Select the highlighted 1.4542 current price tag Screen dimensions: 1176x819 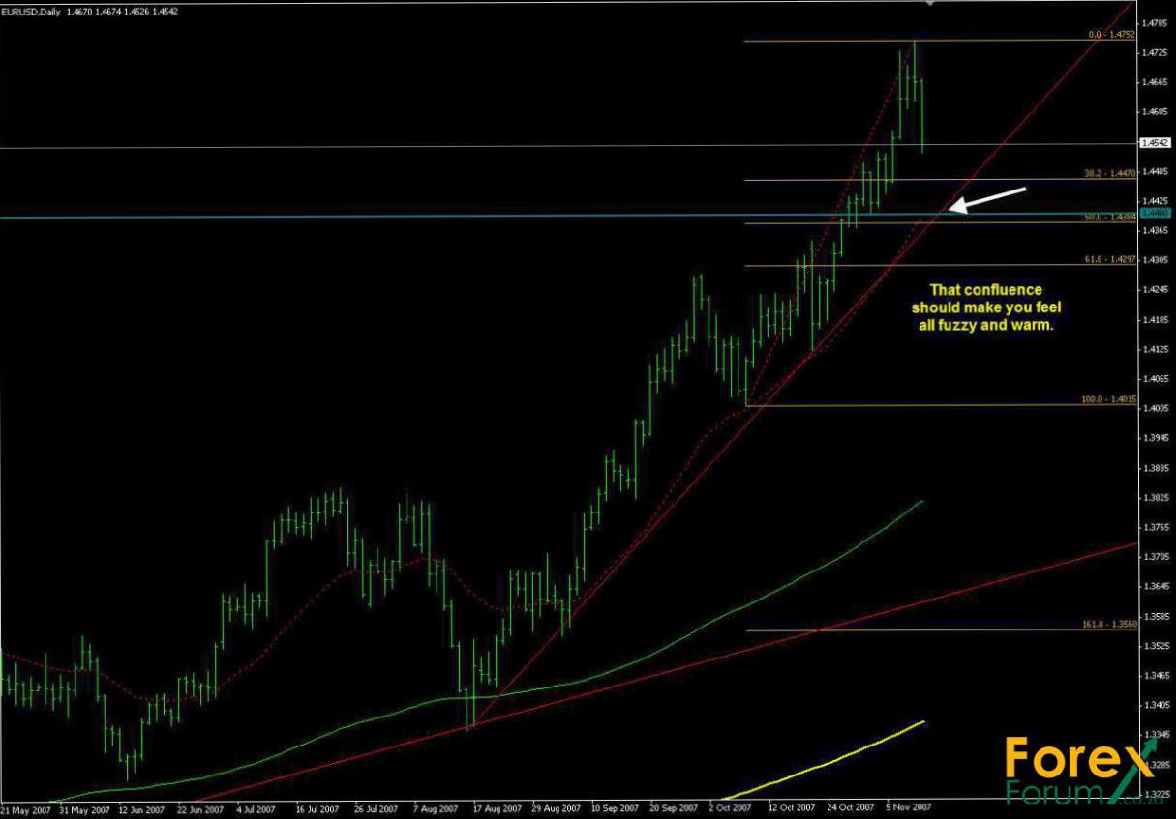(x=1155, y=143)
